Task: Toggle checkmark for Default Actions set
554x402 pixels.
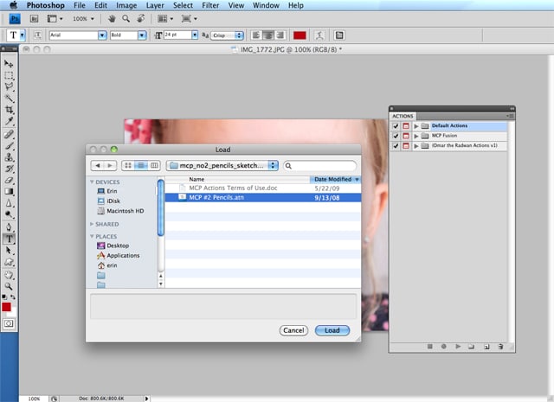Action: pyautogui.click(x=396, y=126)
